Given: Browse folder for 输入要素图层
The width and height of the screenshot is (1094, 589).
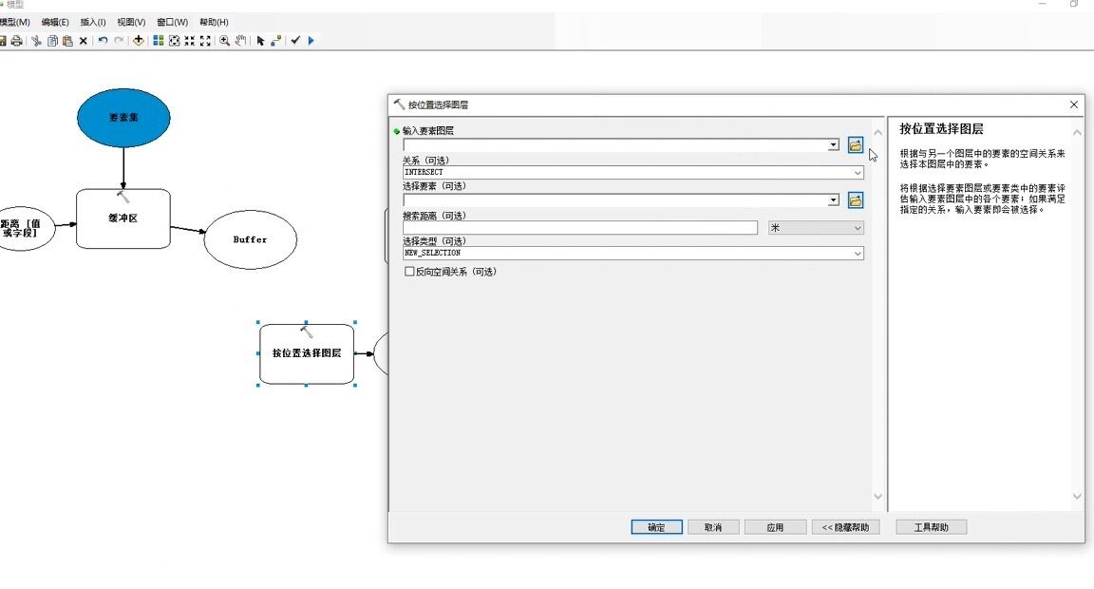Looking at the screenshot, I should 856,145.
